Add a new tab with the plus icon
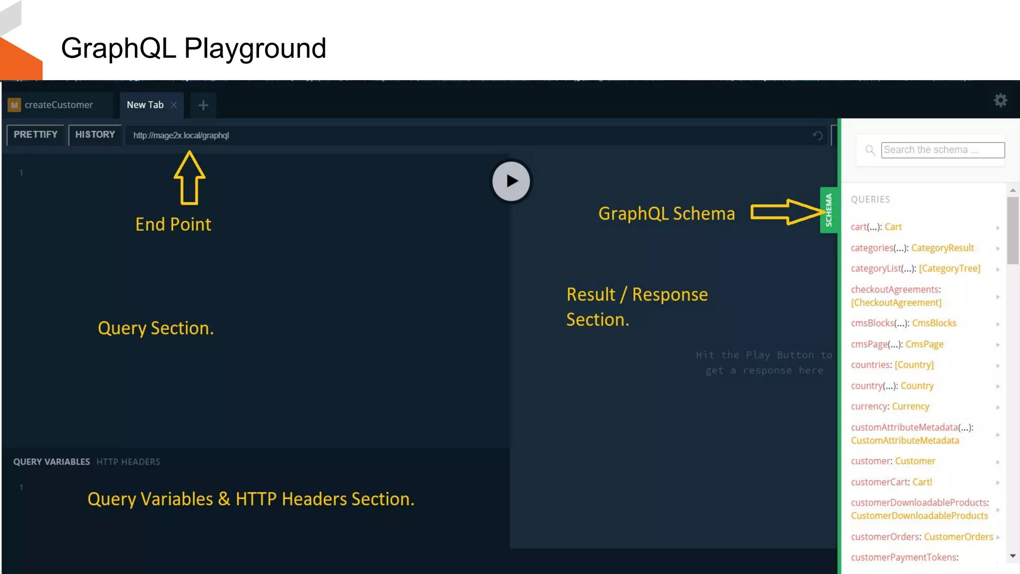The height and width of the screenshot is (574, 1020). (203, 105)
